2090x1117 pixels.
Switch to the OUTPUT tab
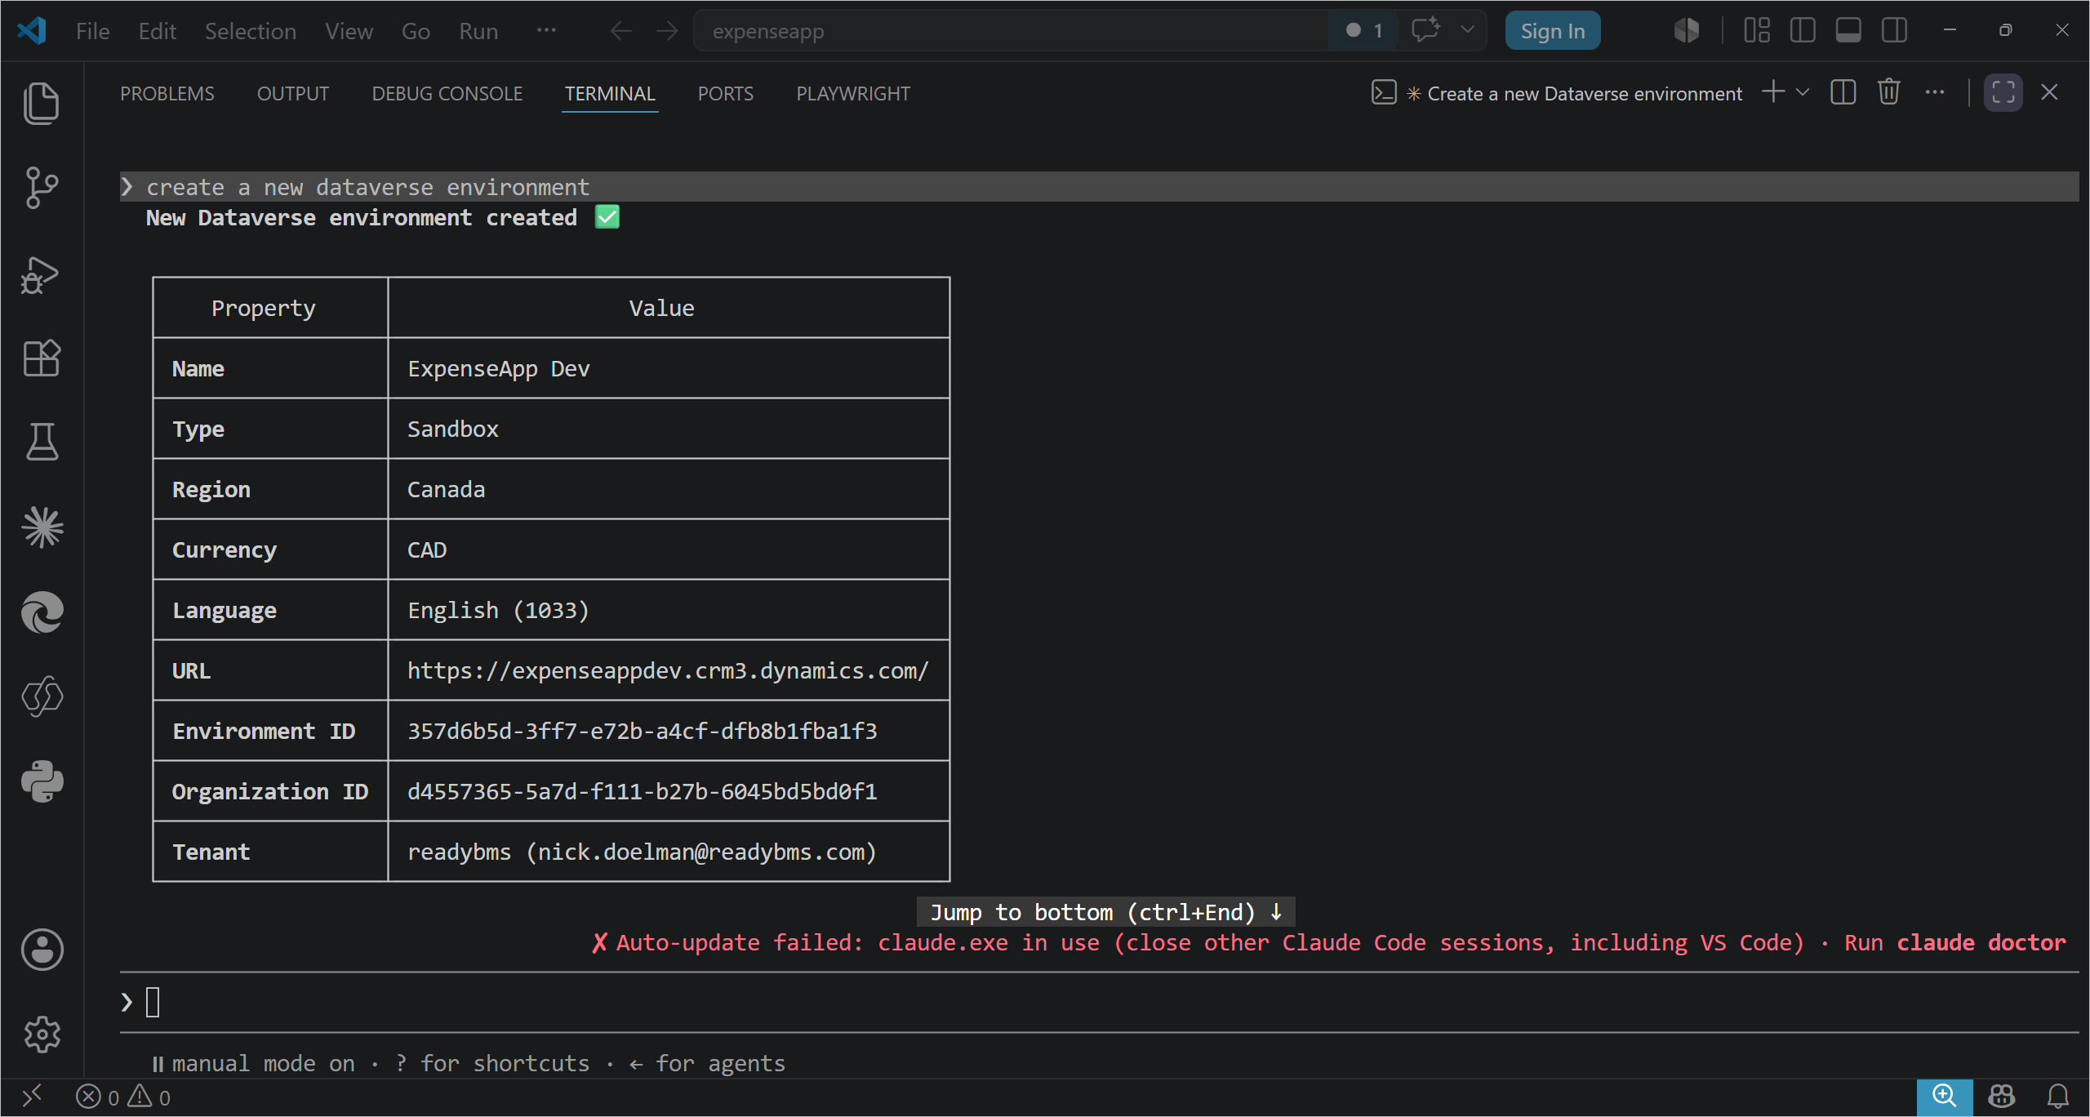click(292, 93)
